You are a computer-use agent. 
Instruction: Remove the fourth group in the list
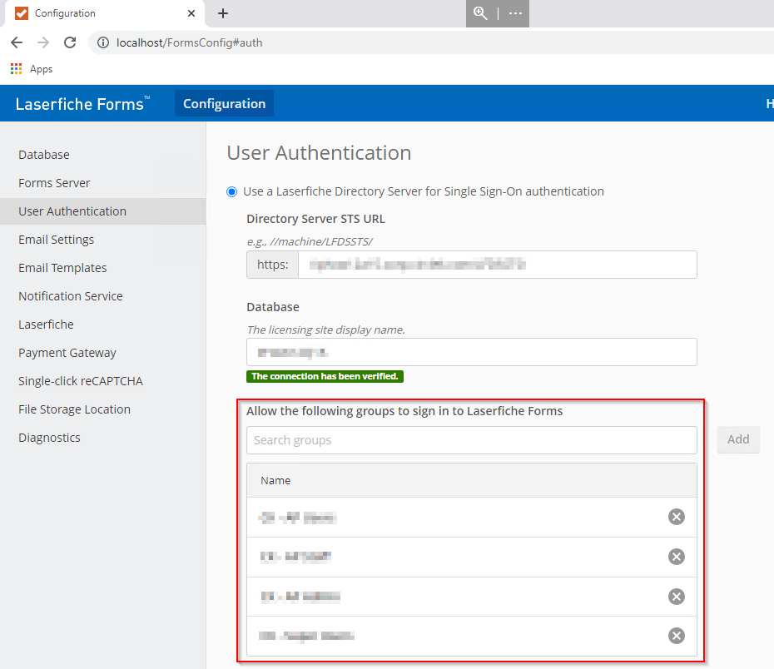677,636
